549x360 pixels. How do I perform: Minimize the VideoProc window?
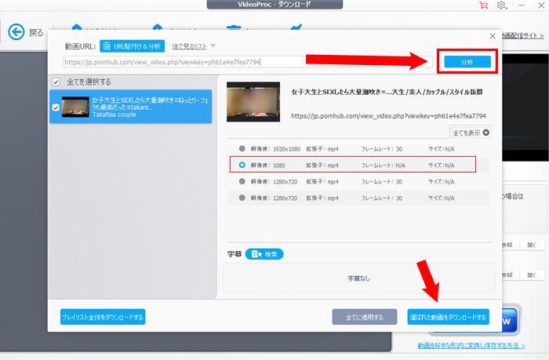522,5
